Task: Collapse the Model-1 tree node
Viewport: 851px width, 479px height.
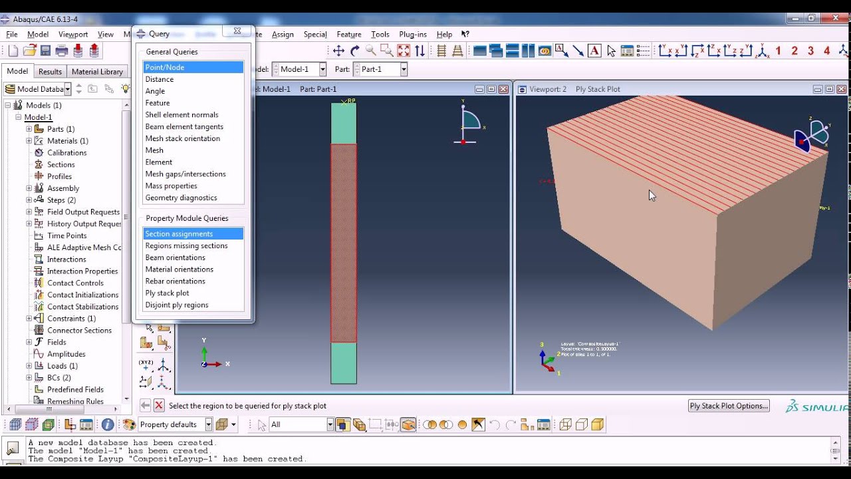Action: pyautogui.click(x=19, y=117)
